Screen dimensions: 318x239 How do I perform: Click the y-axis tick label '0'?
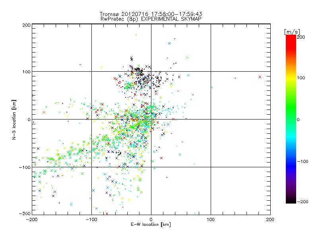pos(29,120)
